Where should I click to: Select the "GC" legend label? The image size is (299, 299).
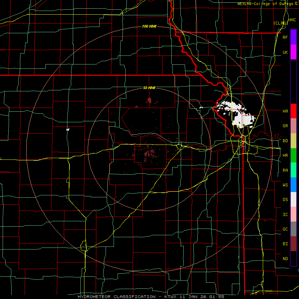coord(285,229)
